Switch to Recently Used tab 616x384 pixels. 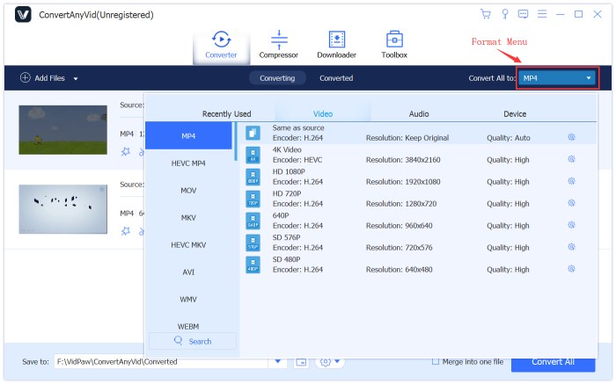[x=227, y=113]
